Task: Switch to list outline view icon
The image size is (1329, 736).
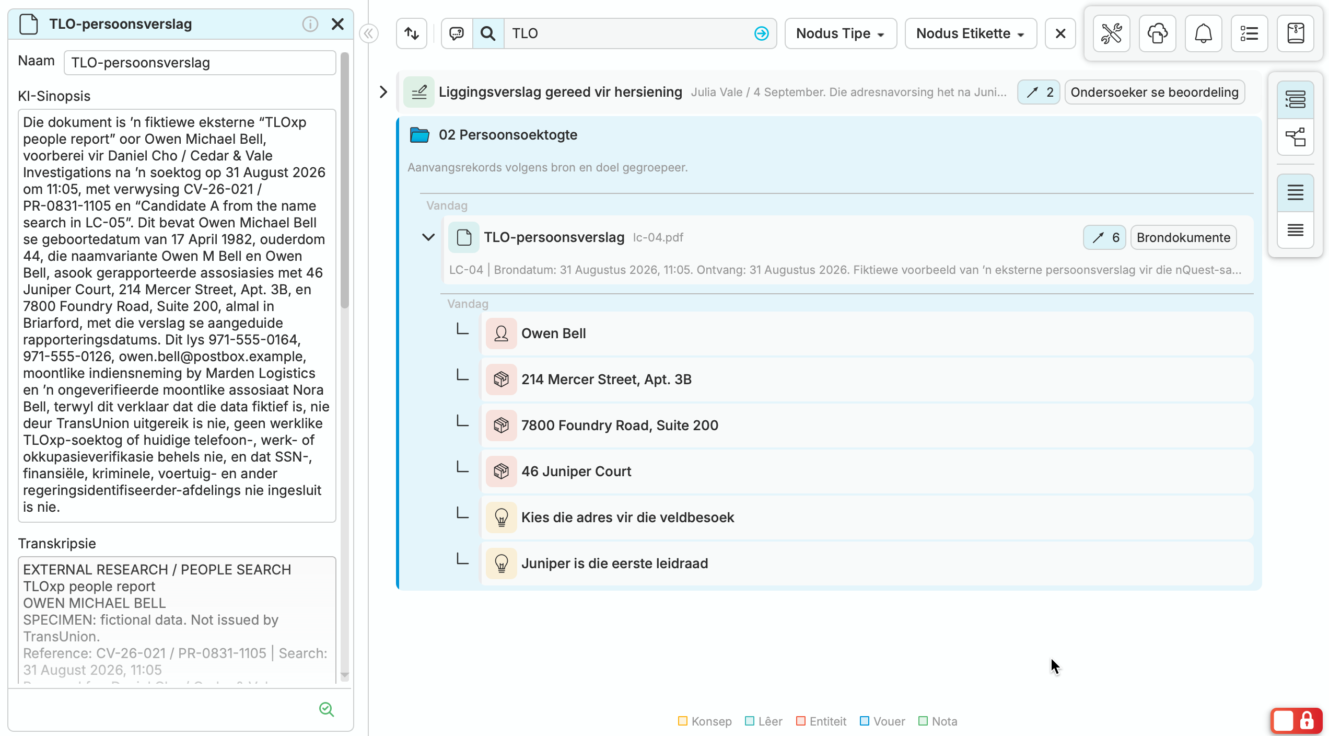Action: coord(1295,99)
